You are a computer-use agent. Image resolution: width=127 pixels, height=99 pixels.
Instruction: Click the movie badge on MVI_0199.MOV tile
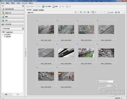[x=37, y=67]
